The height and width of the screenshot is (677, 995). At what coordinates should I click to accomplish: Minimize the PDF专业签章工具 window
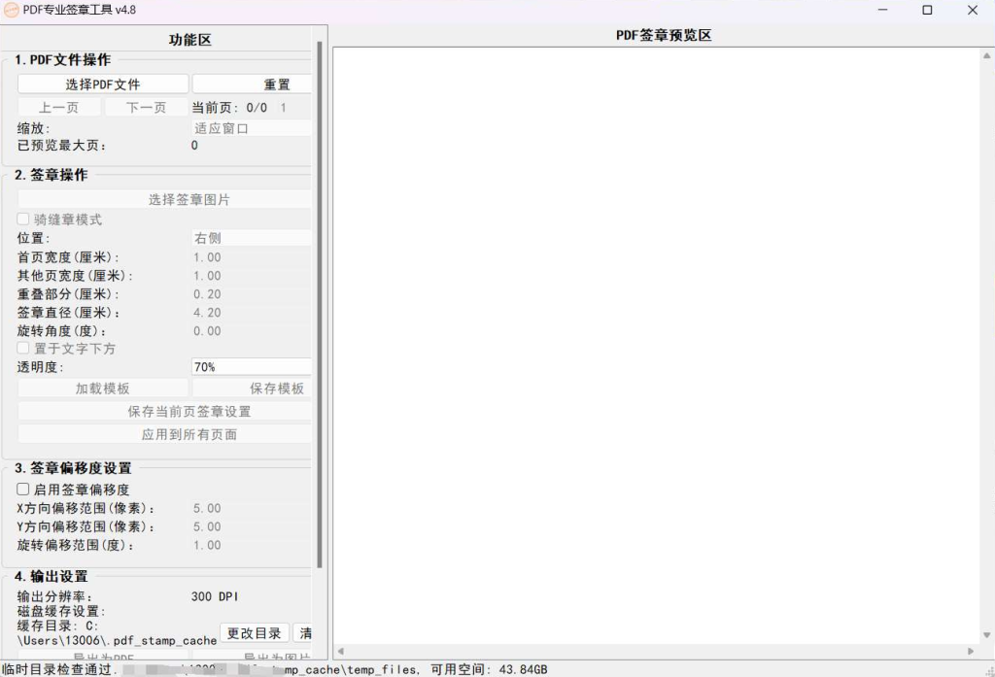click(x=882, y=10)
